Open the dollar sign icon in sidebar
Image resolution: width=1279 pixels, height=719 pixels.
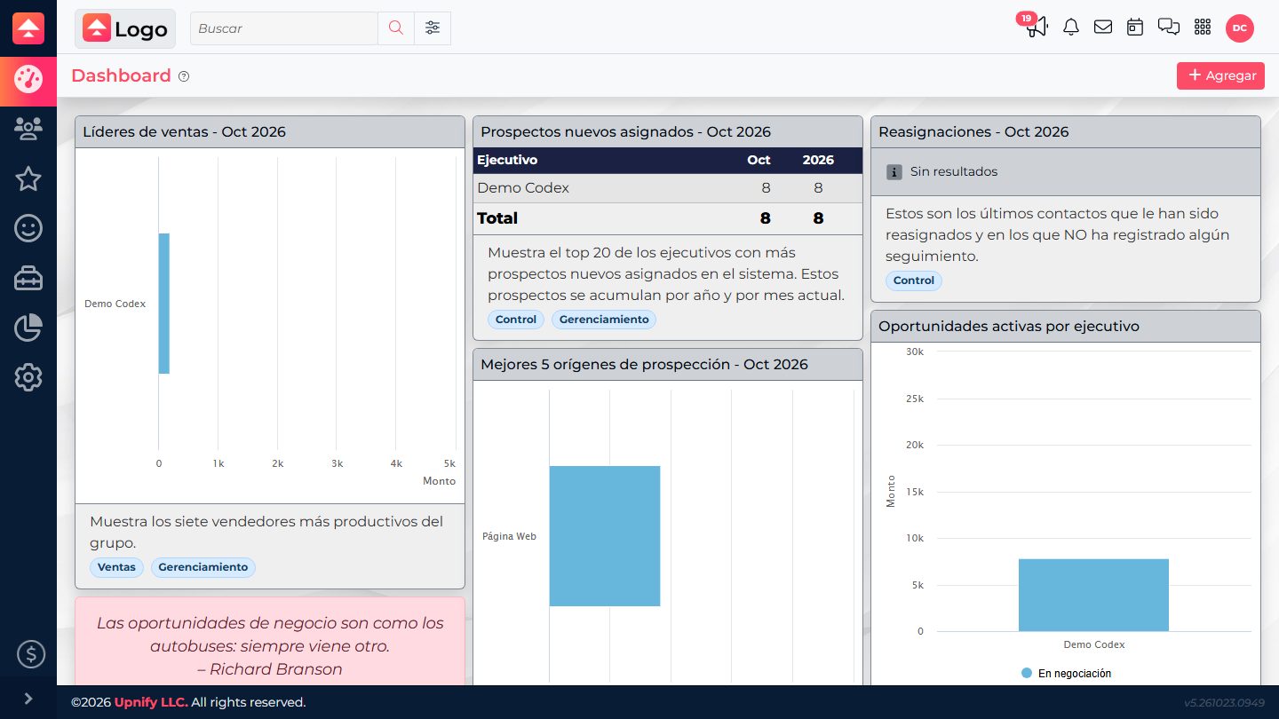coord(31,655)
